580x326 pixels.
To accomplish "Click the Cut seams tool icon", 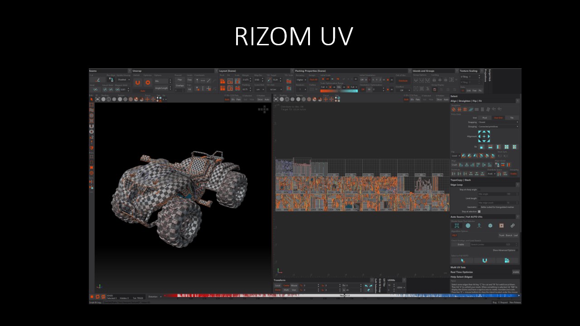I will [x=98, y=80].
